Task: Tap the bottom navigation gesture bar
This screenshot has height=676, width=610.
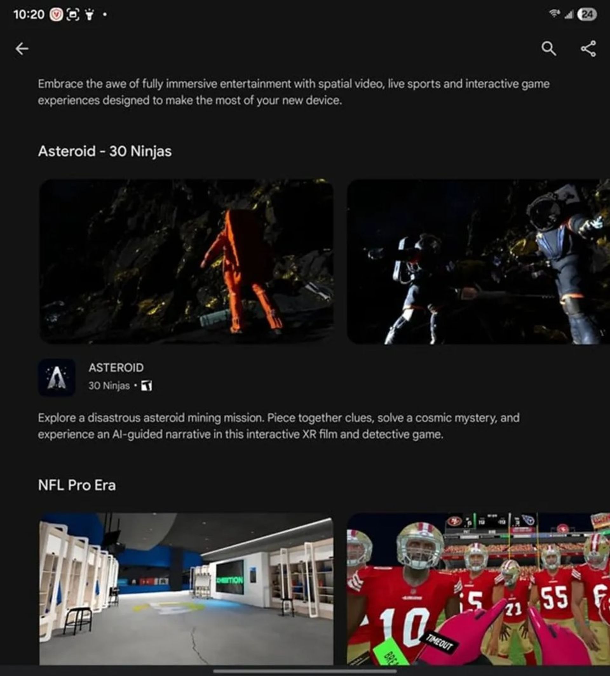Action: coord(305,671)
